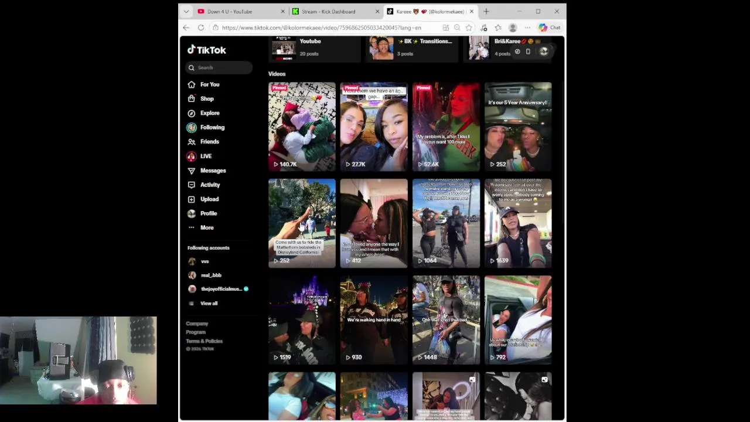View site information lock icon
The height and width of the screenshot is (422, 750).
pyautogui.click(x=216, y=28)
